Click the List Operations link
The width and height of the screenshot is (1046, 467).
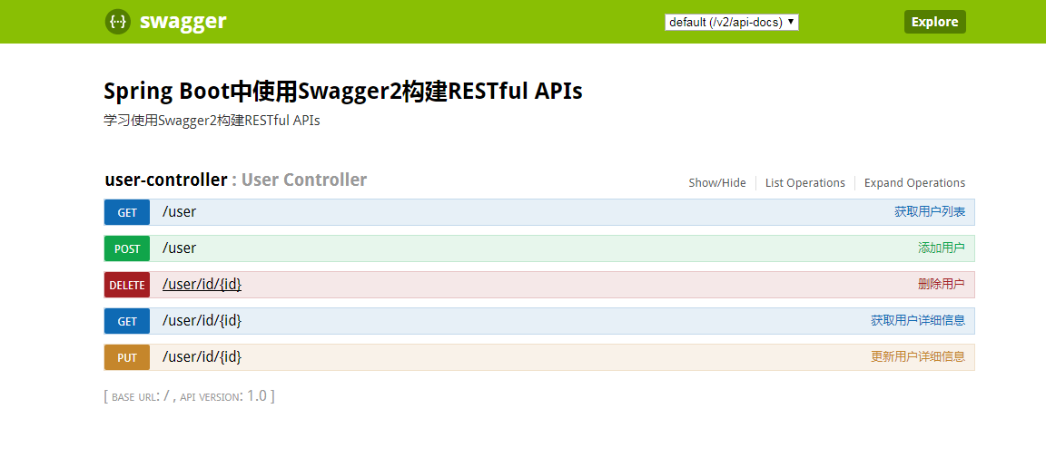click(x=805, y=182)
